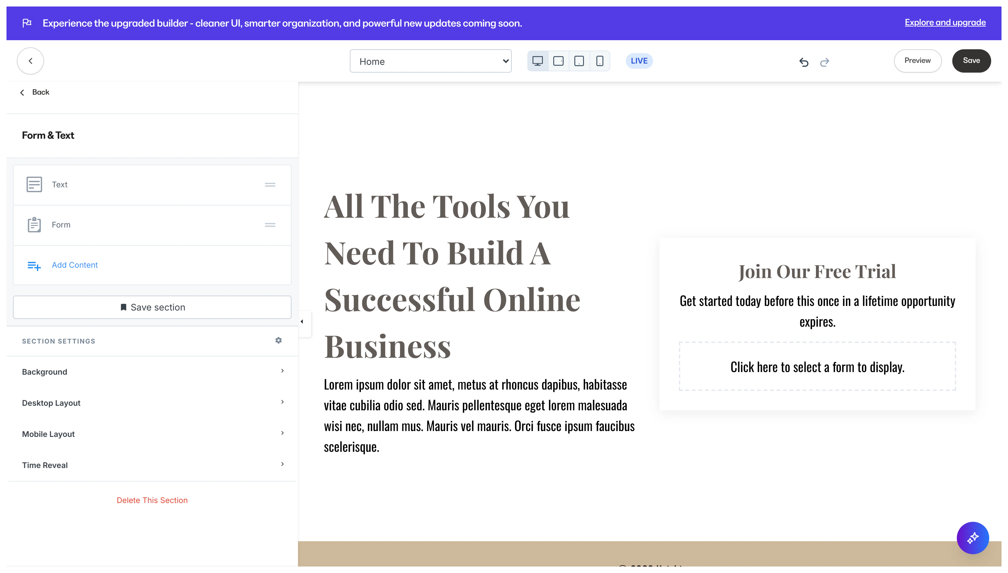Switch to desktop preview mode
The height and width of the screenshot is (573, 1008).
tap(538, 61)
